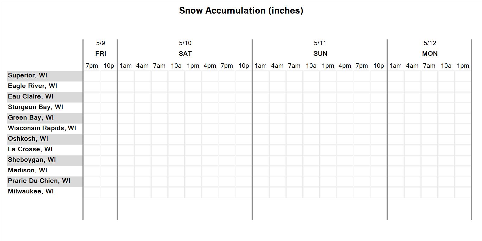Choose the Sturgeon Bay, WI row
Screen dimensions: 482x241
(35, 107)
